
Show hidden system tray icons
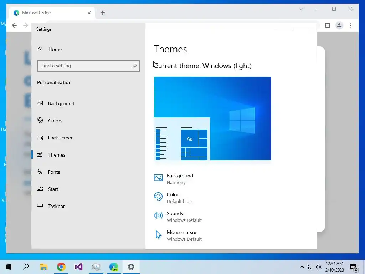(302, 267)
